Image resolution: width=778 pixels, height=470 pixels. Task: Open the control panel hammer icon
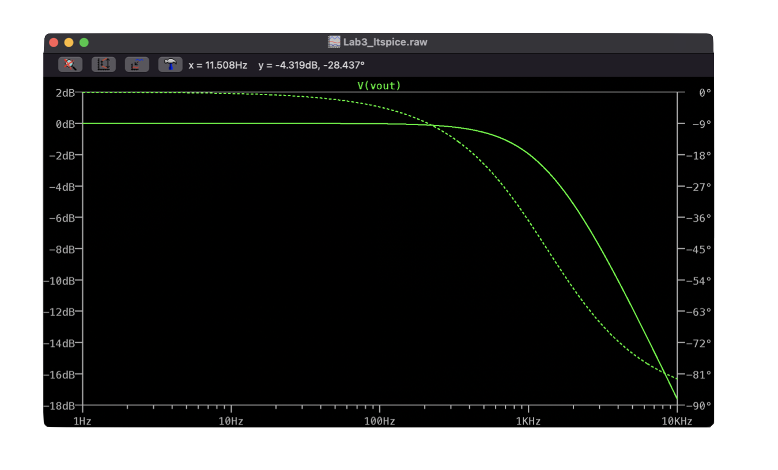[x=171, y=65]
